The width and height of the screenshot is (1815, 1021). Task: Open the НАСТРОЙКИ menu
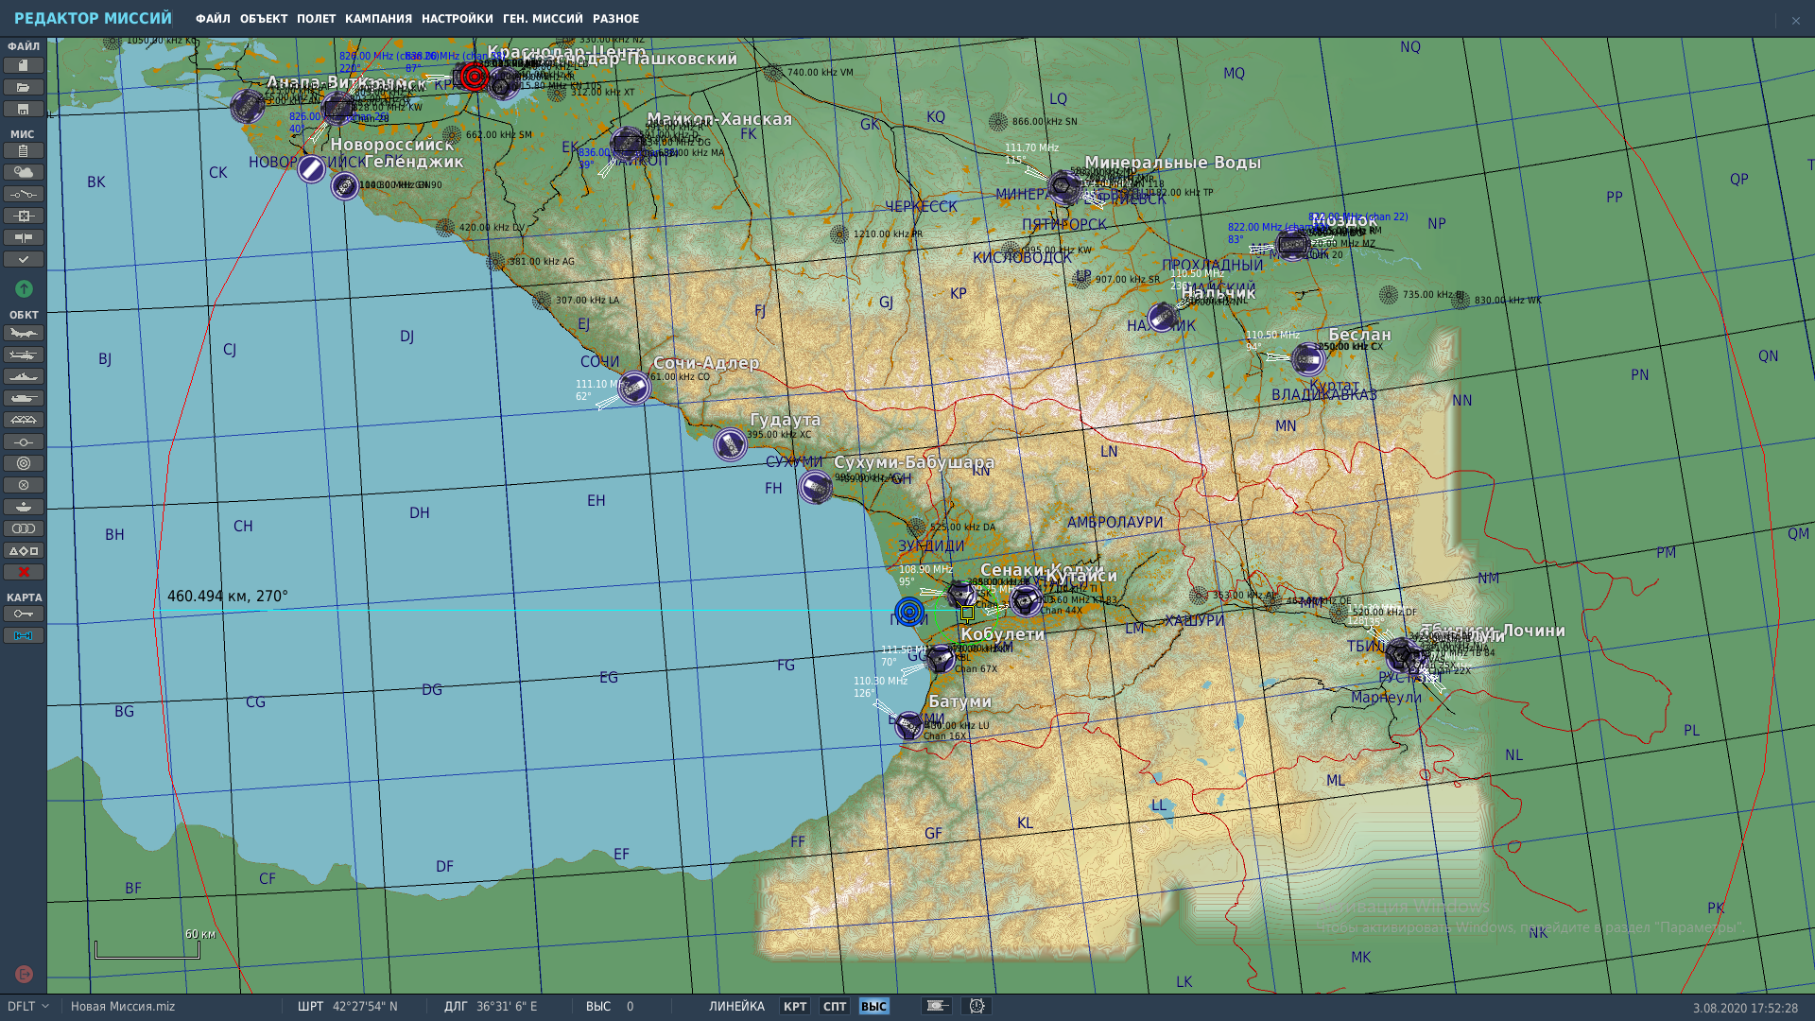coord(458,19)
